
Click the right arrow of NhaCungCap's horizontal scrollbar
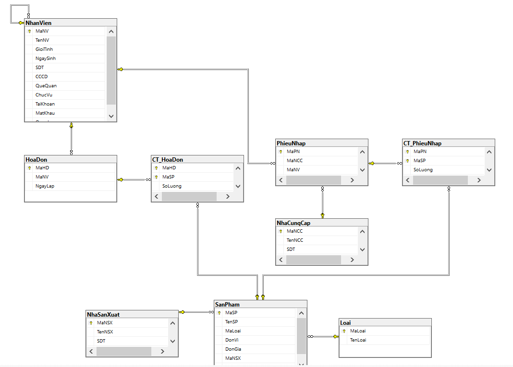(352, 260)
